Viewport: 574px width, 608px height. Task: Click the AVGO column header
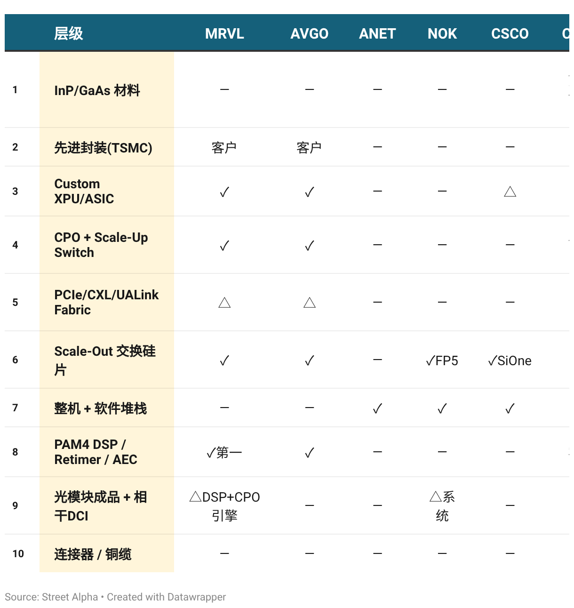pyautogui.click(x=309, y=33)
